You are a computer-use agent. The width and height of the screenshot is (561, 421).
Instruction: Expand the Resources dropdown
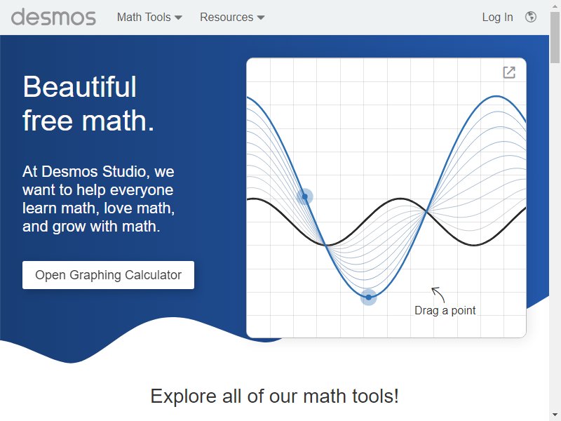tap(232, 17)
